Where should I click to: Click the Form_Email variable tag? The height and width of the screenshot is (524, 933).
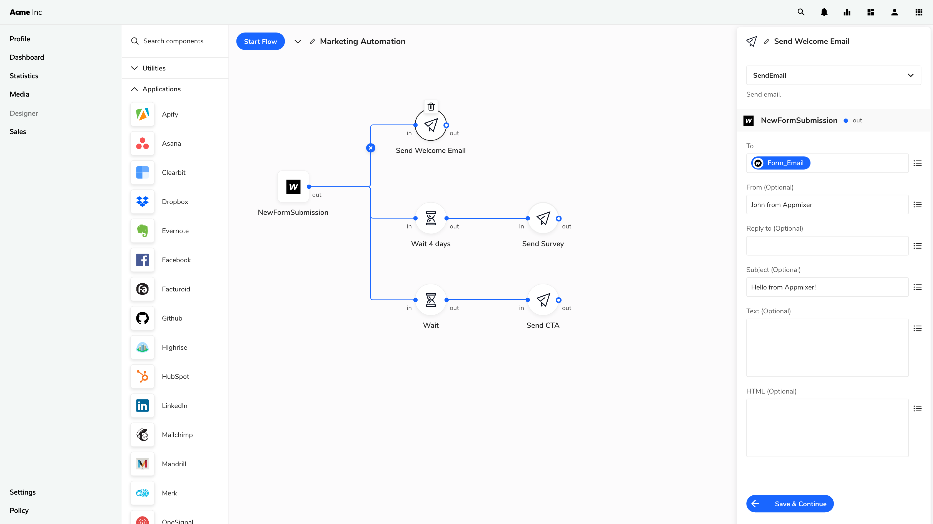[780, 163]
